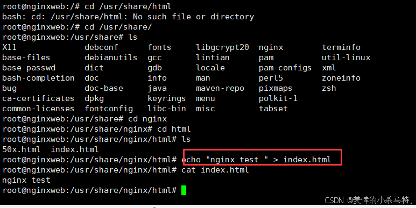
Task: Select the dict directory entry
Action: click(x=94, y=68)
